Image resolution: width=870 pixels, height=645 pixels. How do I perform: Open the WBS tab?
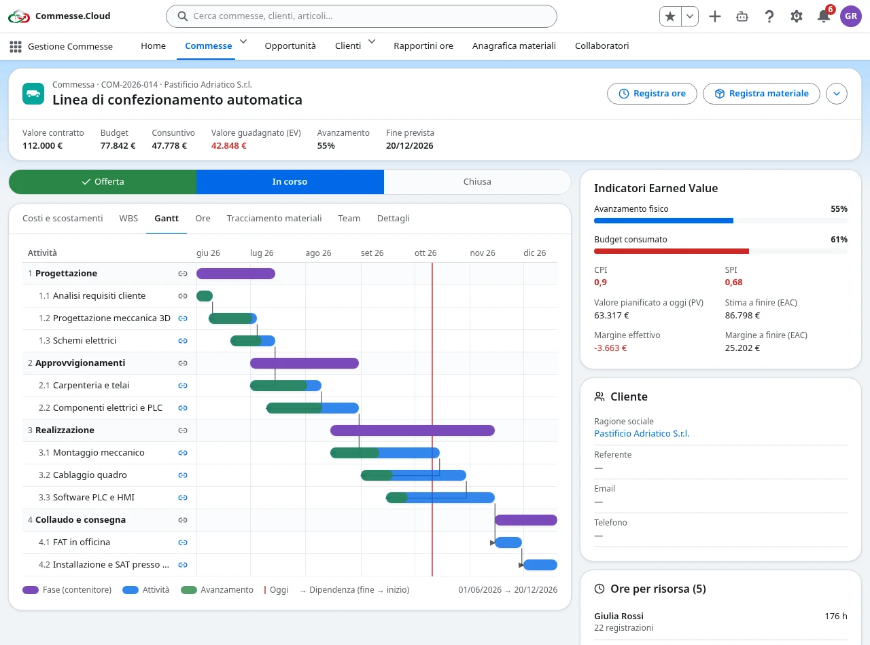click(x=128, y=219)
